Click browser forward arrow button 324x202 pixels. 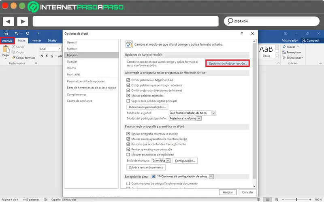[x=23, y=21]
